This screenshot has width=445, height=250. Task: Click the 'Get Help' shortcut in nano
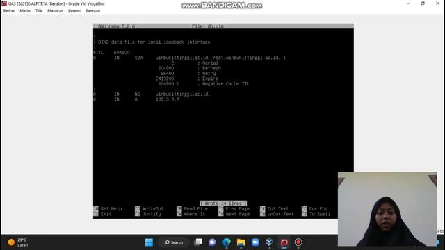pos(111,208)
